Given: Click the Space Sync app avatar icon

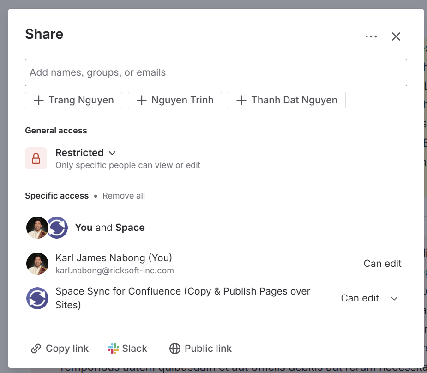Looking at the screenshot, I should coord(37,298).
